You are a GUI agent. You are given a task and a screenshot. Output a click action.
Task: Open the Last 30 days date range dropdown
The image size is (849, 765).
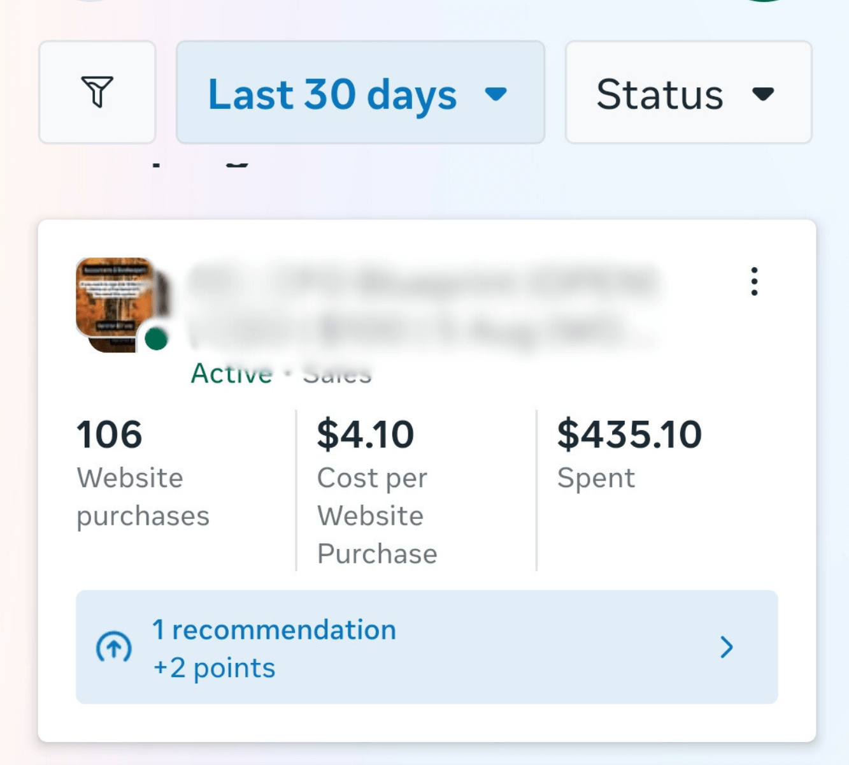(x=332, y=94)
